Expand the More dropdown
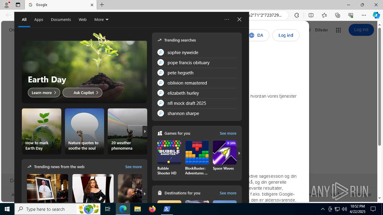 [x=101, y=19]
